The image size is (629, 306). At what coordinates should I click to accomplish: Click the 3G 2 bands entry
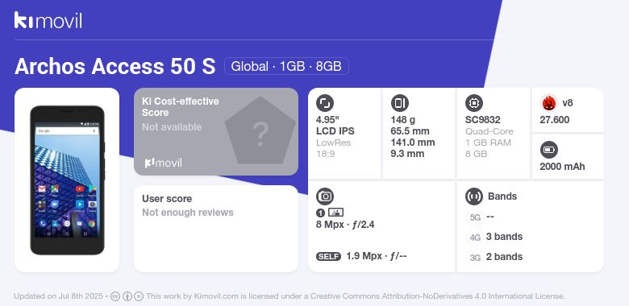click(x=495, y=257)
